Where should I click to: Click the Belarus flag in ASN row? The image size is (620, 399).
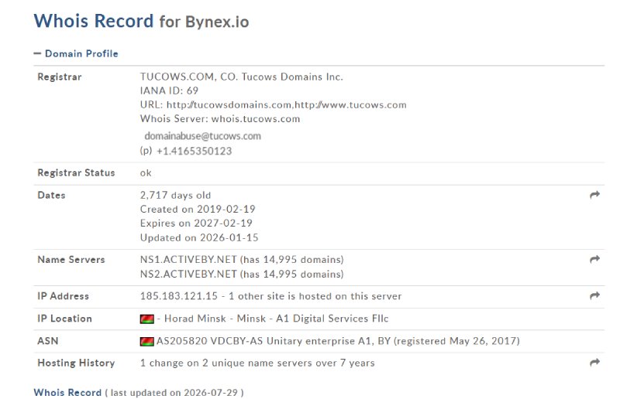(146, 341)
